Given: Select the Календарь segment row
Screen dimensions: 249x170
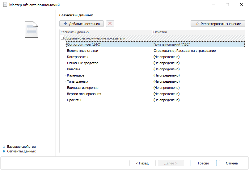Looking at the screenshot, I should tap(76, 75).
